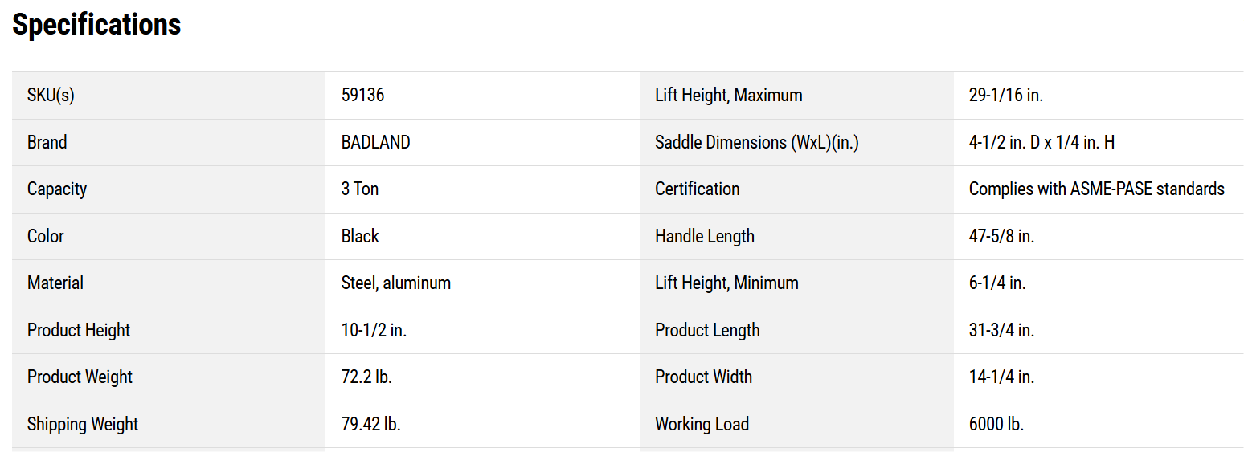
Task: Click the Lift Height, Minimum label
Action: click(x=726, y=283)
